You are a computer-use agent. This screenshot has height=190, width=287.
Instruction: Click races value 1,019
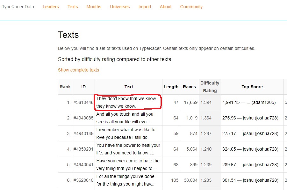192,118
